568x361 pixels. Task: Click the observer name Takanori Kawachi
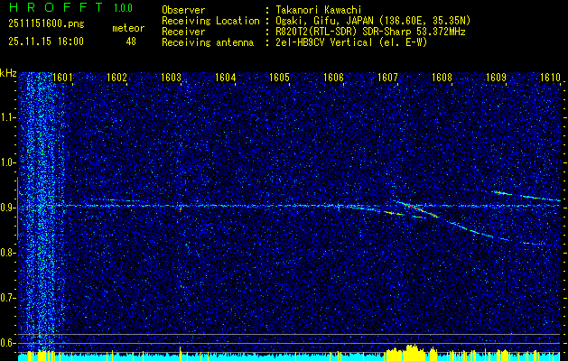319,10
